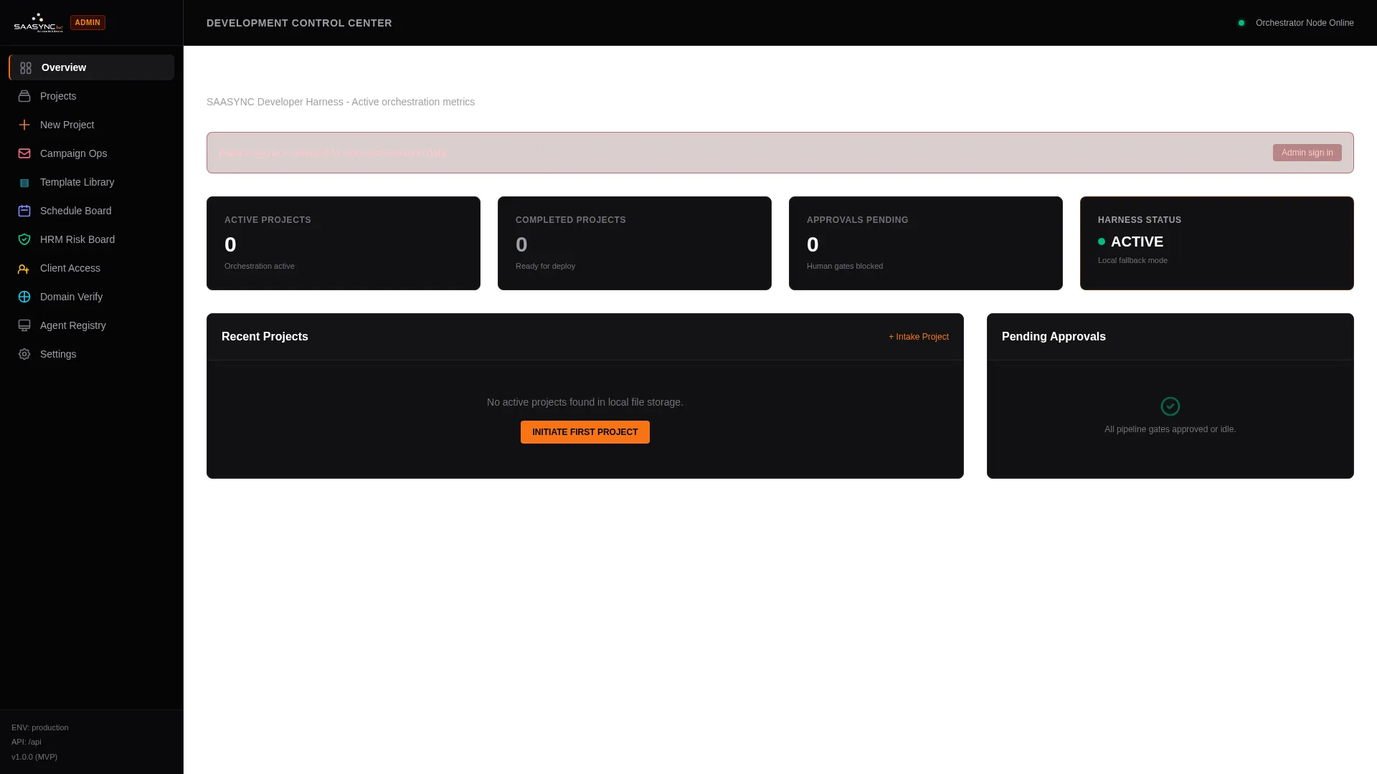Click the SAASYNC logo
Screen dimensions: 1377x774
click(x=39, y=23)
